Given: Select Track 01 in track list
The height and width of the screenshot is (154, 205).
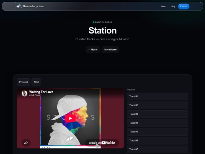Looking at the screenshot, I should pyautogui.click(x=158, y=97).
